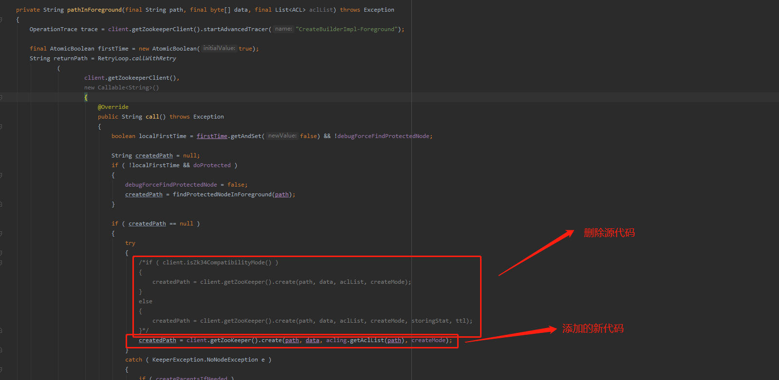The image size is (779, 380).
Task: Click the initialValue: parameter hint
Action: point(219,48)
